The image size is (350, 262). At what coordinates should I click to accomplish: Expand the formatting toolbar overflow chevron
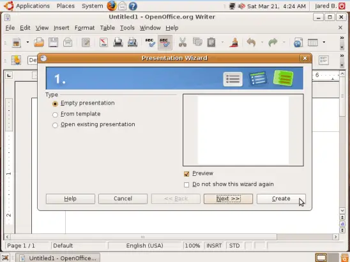point(342,55)
